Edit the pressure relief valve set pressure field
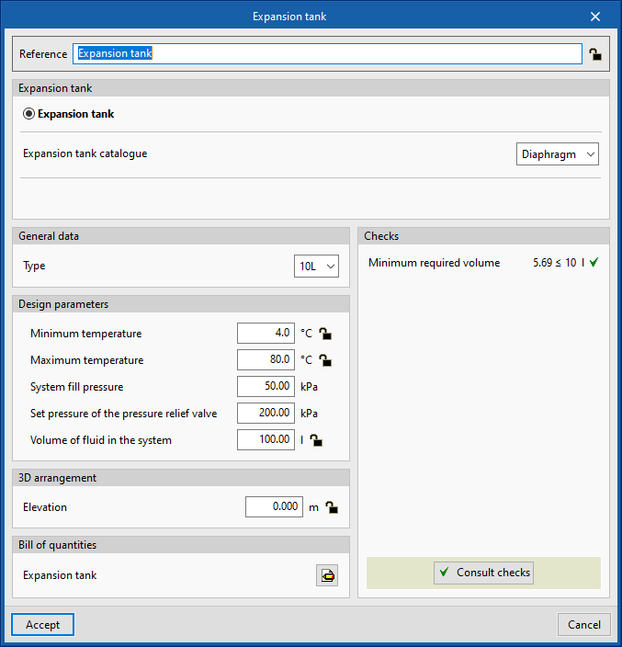622x647 pixels. coord(266,414)
